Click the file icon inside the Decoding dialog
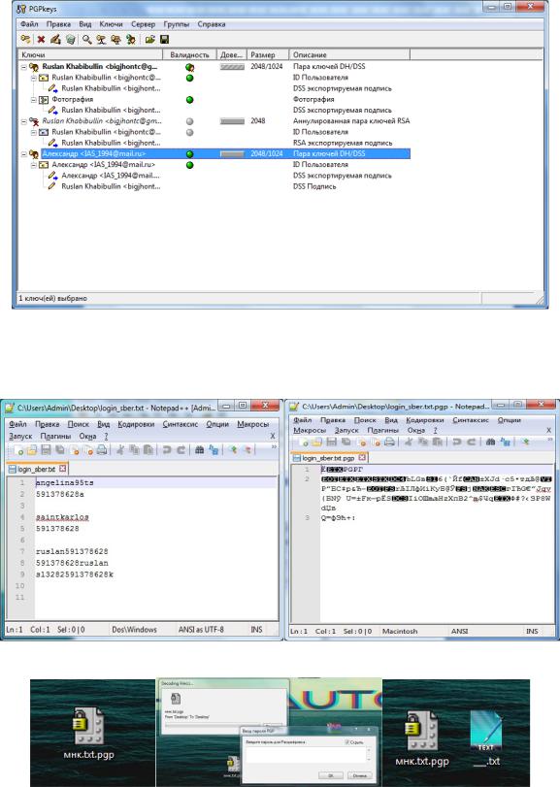Screen dimensions: 560x787 (176, 699)
